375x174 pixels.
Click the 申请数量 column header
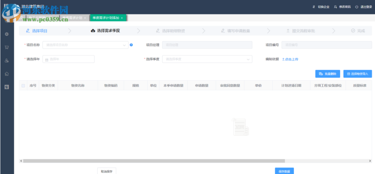click(202, 86)
